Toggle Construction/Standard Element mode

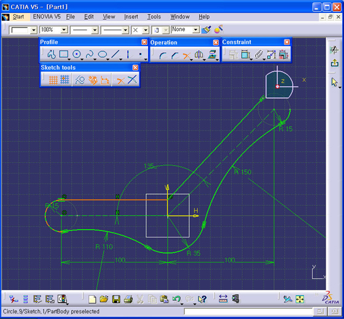[x=80, y=80]
